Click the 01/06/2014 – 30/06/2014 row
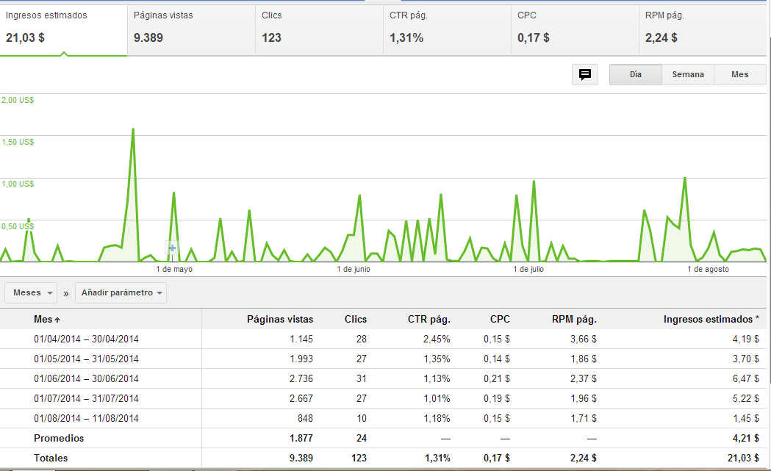Viewport: 771px width, 471px height. pos(383,379)
